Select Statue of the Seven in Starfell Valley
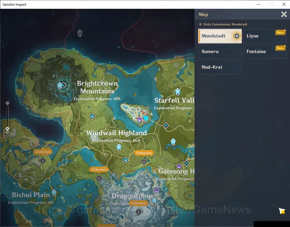The image size is (290, 227). pyautogui.click(x=177, y=92)
